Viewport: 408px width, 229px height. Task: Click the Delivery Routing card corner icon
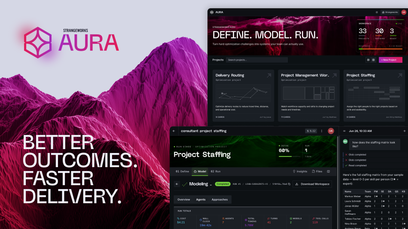tap(269, 75)
